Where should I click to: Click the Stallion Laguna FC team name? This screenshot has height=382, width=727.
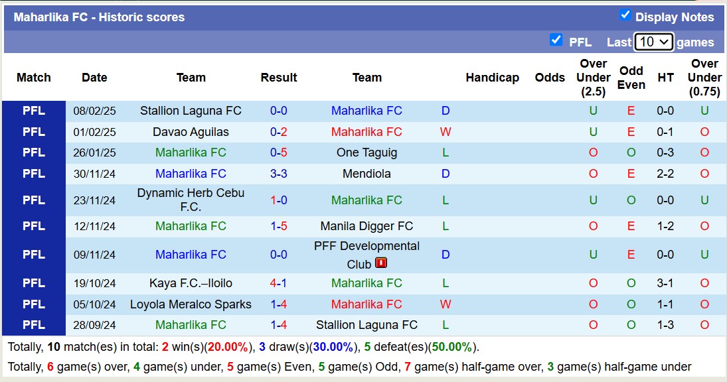point(191,111)
